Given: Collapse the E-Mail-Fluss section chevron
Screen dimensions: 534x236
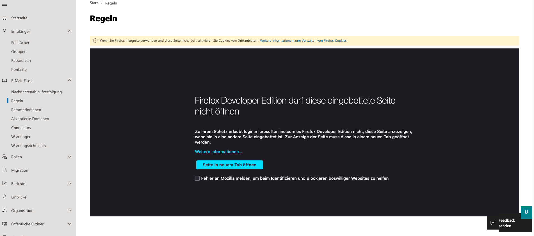Looking at the screenshot, I should [70, 80].
